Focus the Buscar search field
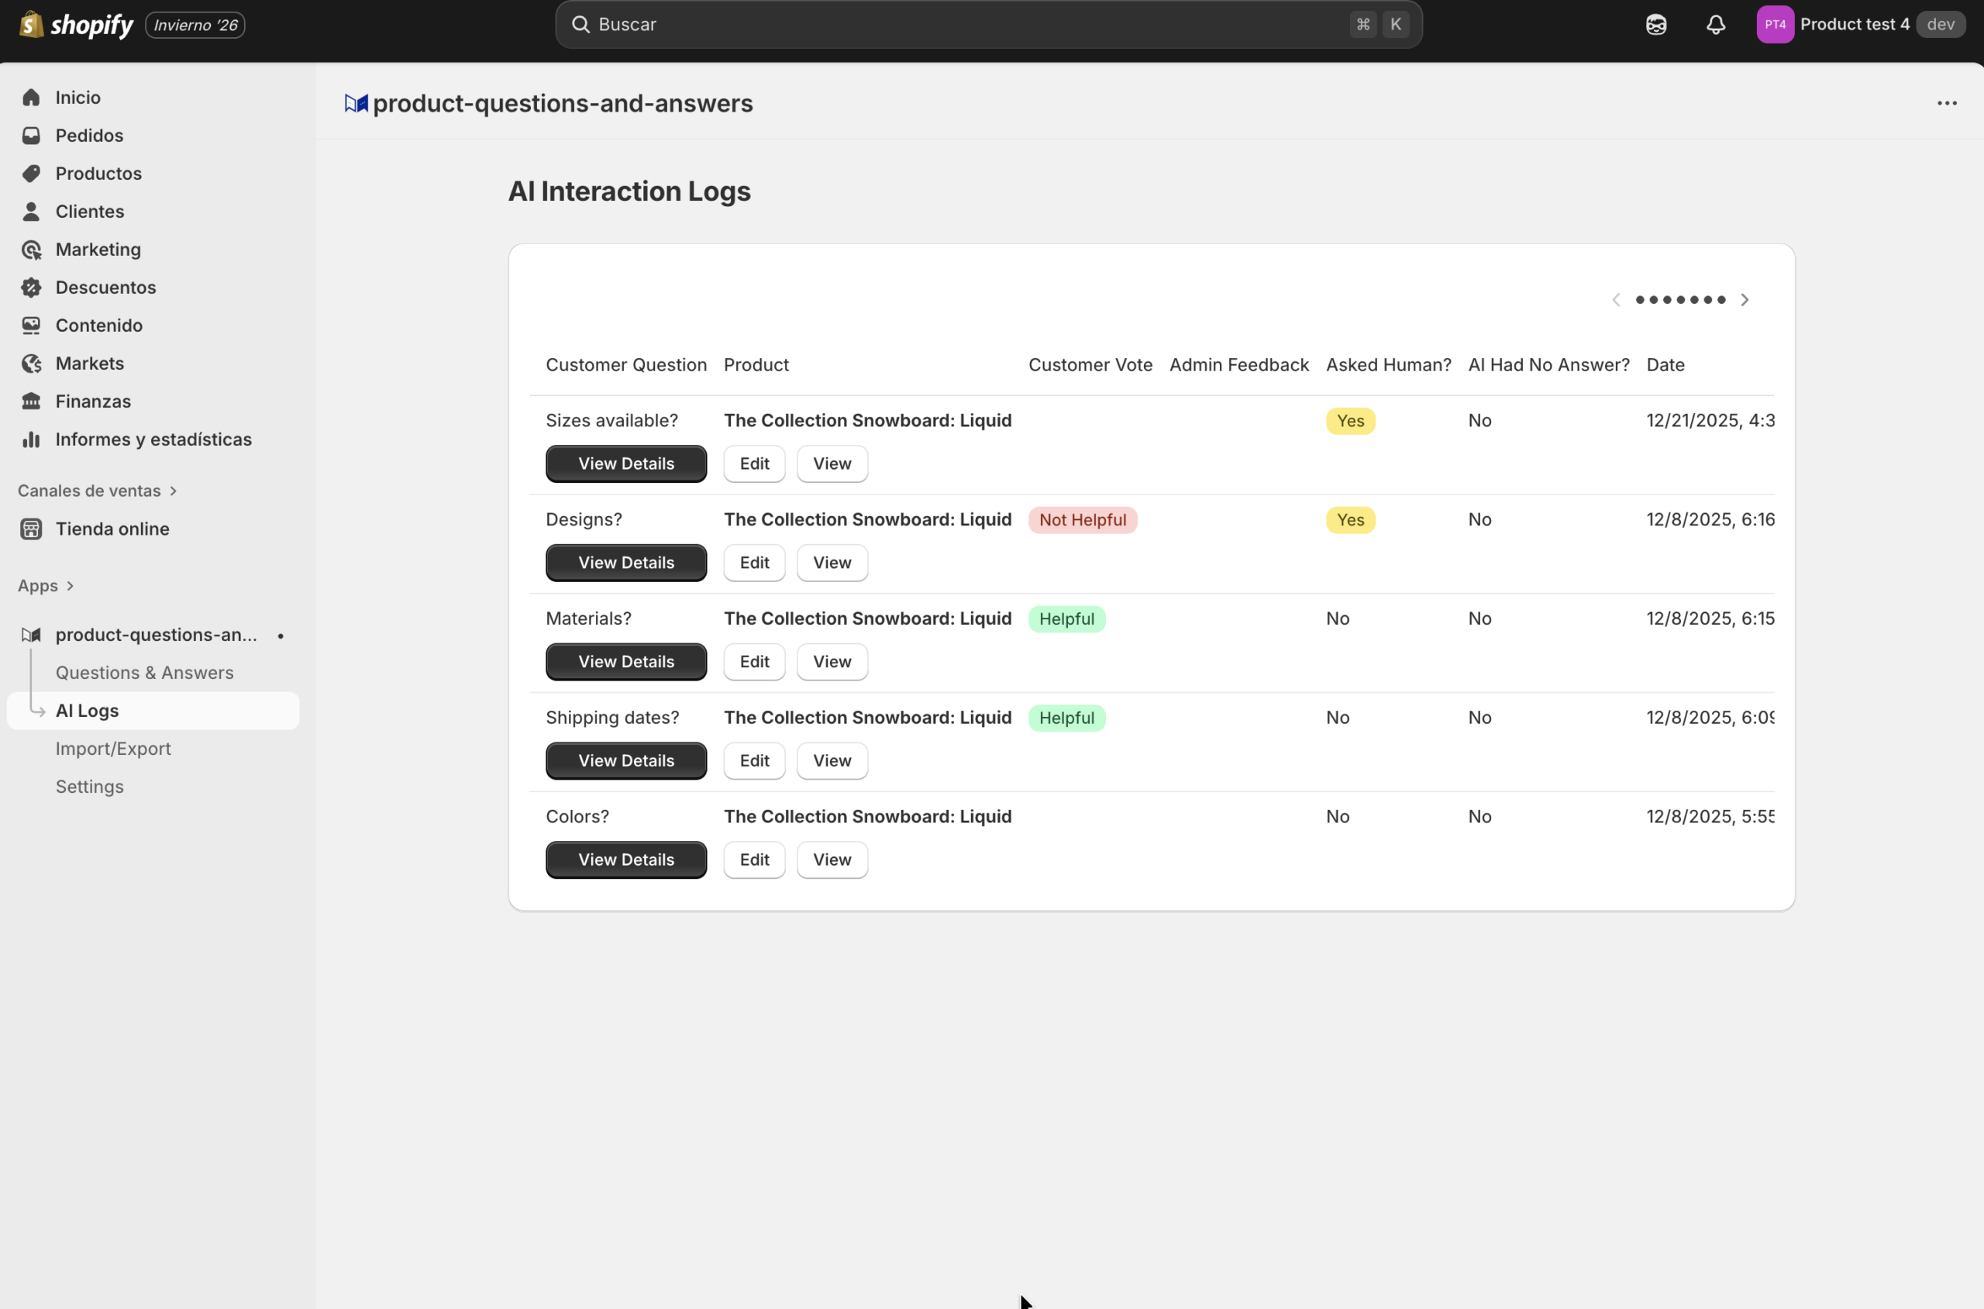Screen dimensions: 1984x1309 click(960, 24)
